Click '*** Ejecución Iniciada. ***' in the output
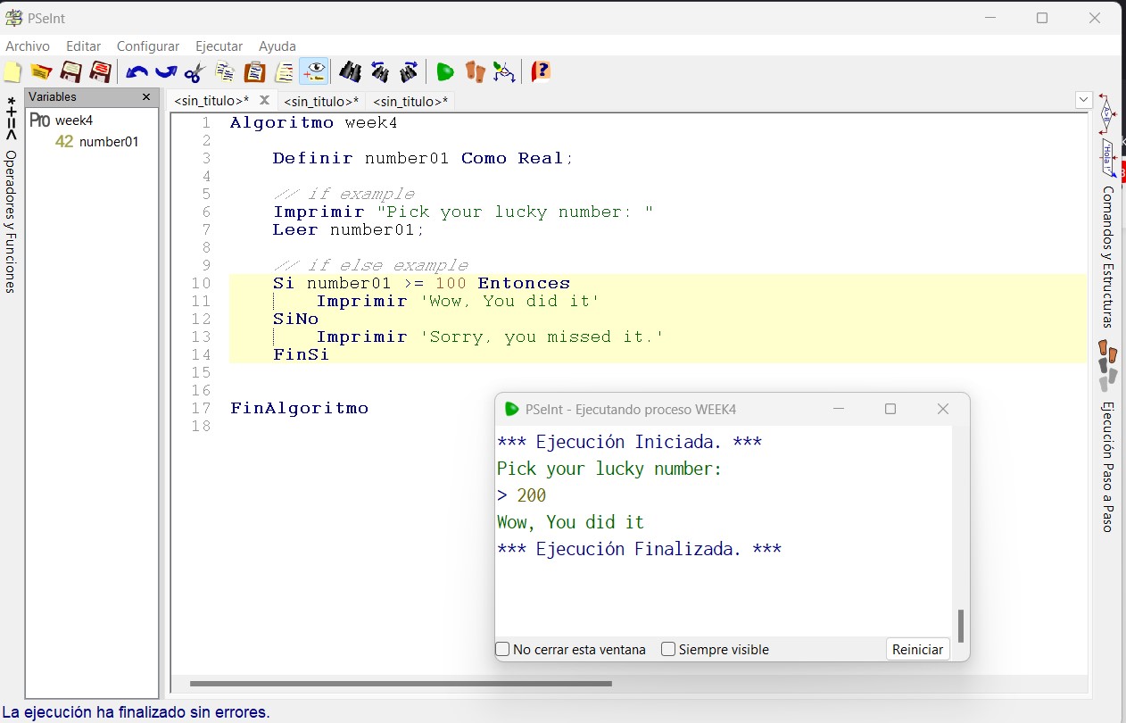The height and width of the screenshot is (723, 1126). click(x=629, y=442)
